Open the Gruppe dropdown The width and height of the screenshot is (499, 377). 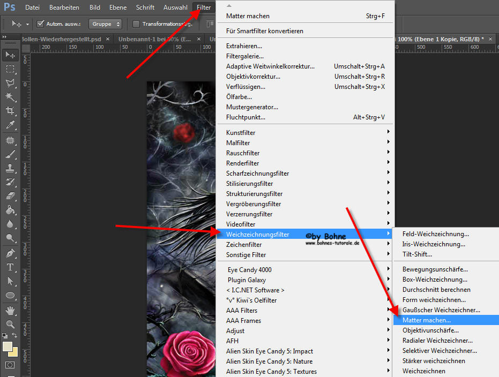106,24
